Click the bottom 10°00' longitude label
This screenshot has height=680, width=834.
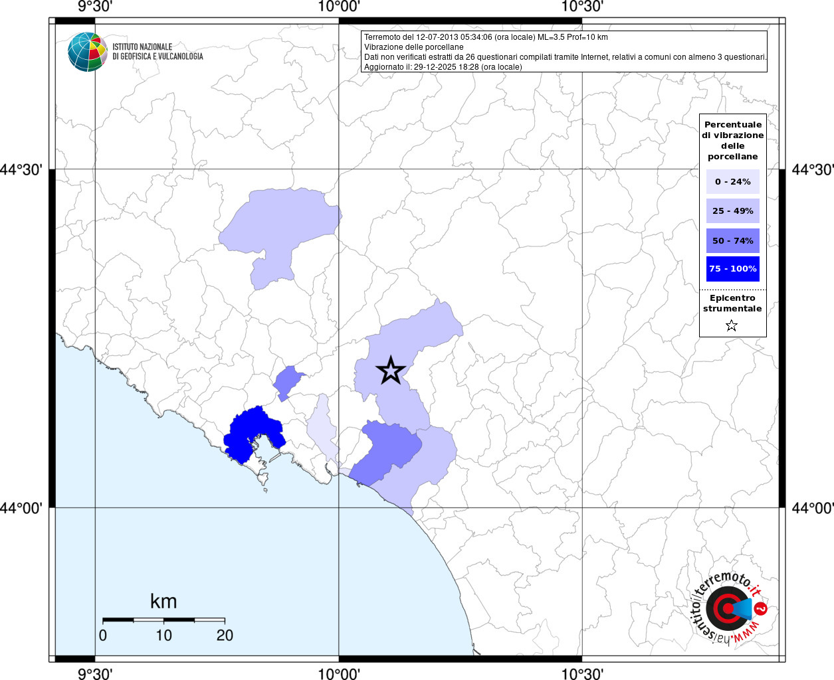click(x=339, y=673)
